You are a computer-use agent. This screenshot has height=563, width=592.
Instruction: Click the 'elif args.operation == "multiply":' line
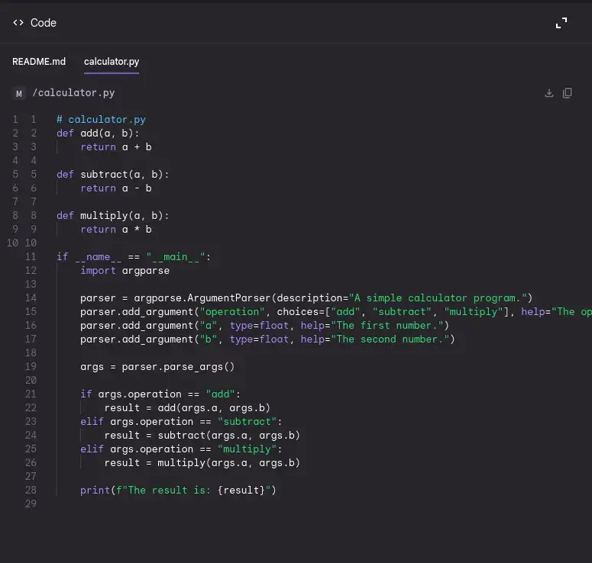click(181, 449)
